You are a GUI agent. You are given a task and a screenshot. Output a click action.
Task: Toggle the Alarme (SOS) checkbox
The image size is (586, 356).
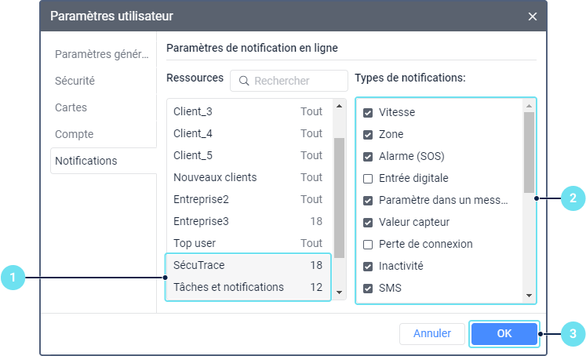click(x=368, y=156)
